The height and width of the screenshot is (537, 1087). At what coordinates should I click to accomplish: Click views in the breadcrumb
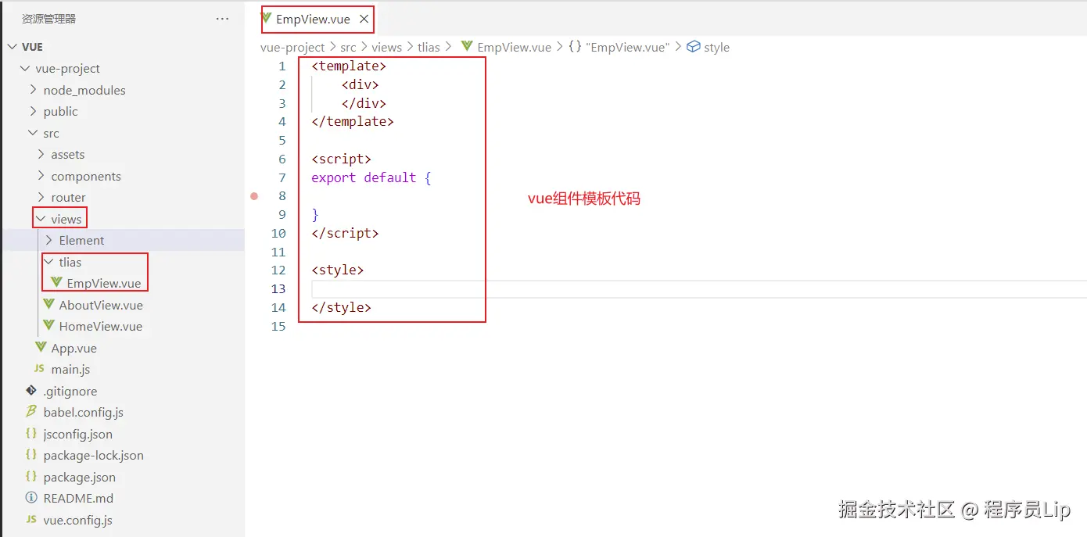pyautogui.click(x=386, y=47)
